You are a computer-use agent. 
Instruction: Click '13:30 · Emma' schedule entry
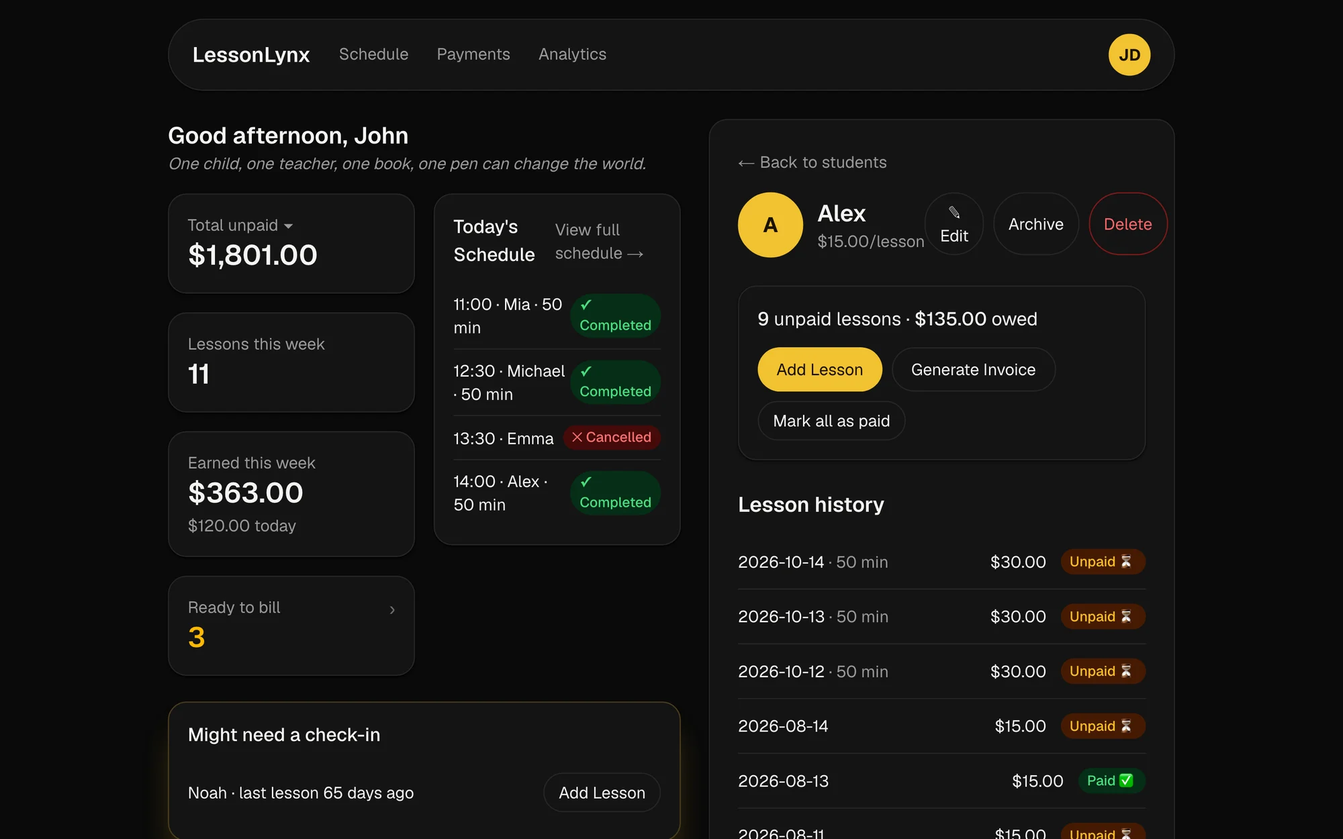click(x=504, y=438)
